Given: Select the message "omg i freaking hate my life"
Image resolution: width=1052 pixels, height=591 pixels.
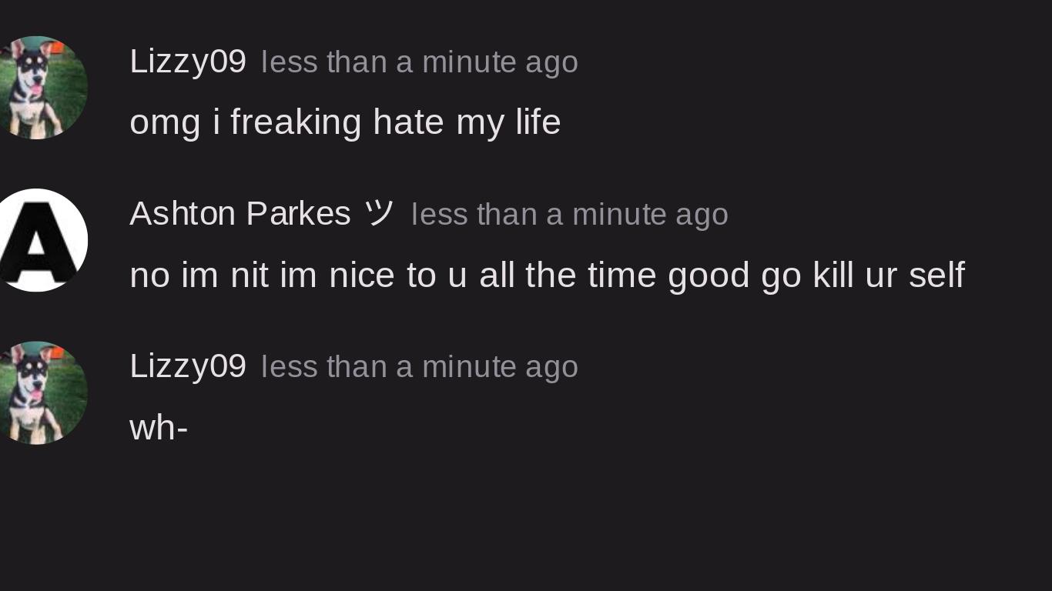Looking at the screenshot, I should (345, 122).
